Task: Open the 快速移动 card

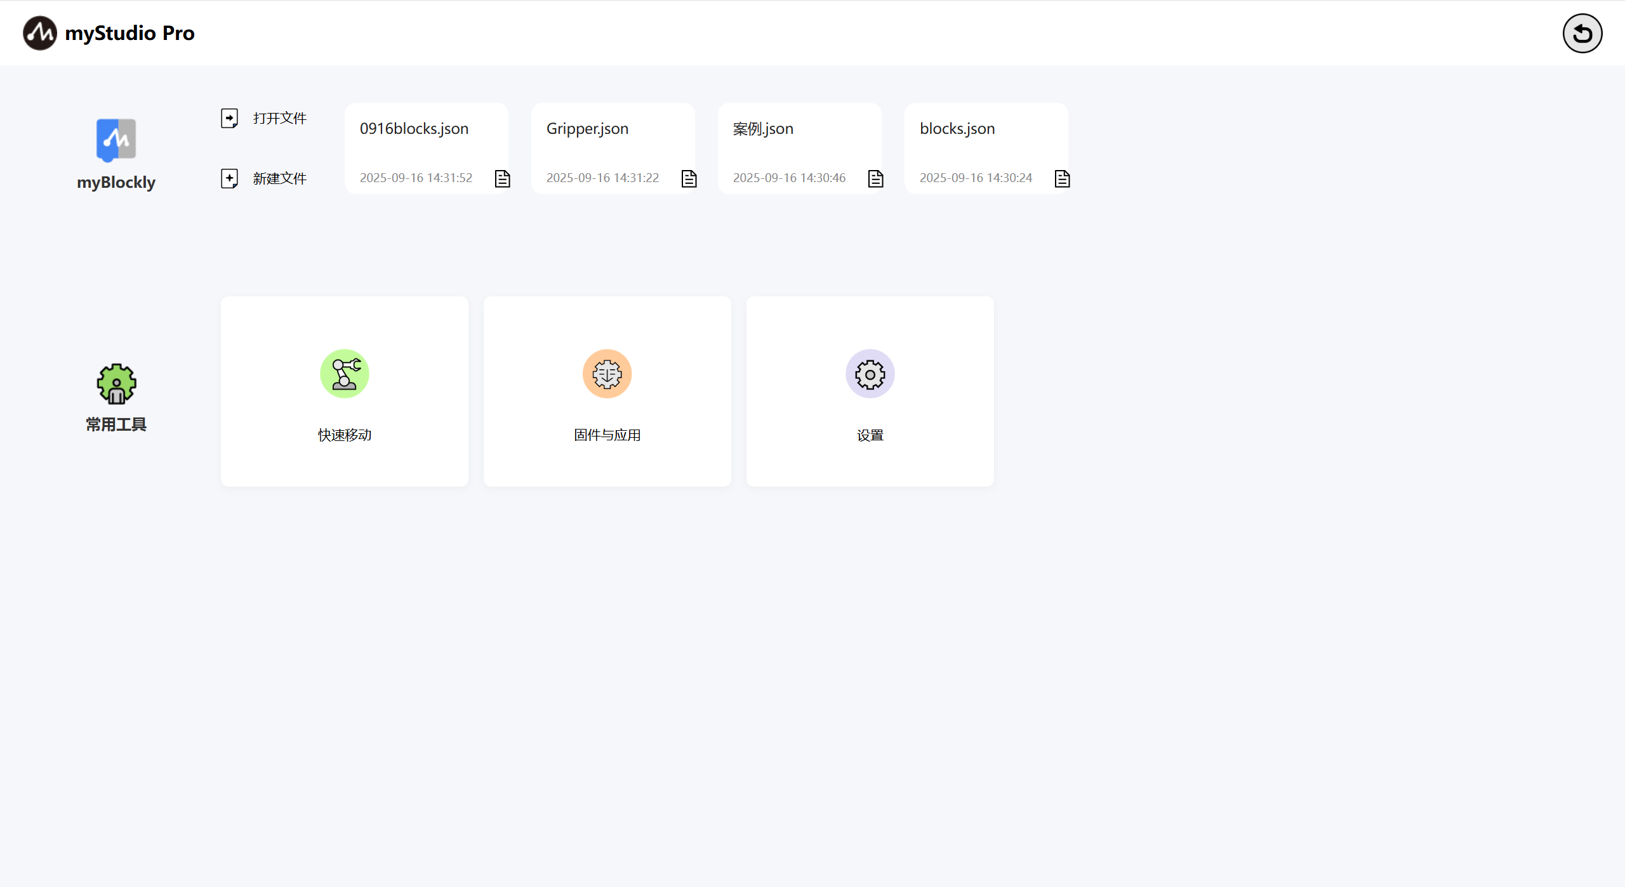Action: (x=345, y=435)
